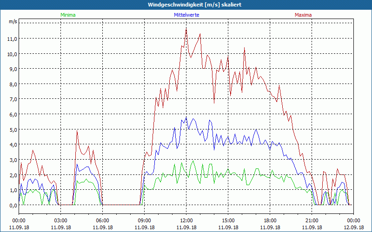
Task: Click the Mittelwerte legend label
Action: pos(186,15)
